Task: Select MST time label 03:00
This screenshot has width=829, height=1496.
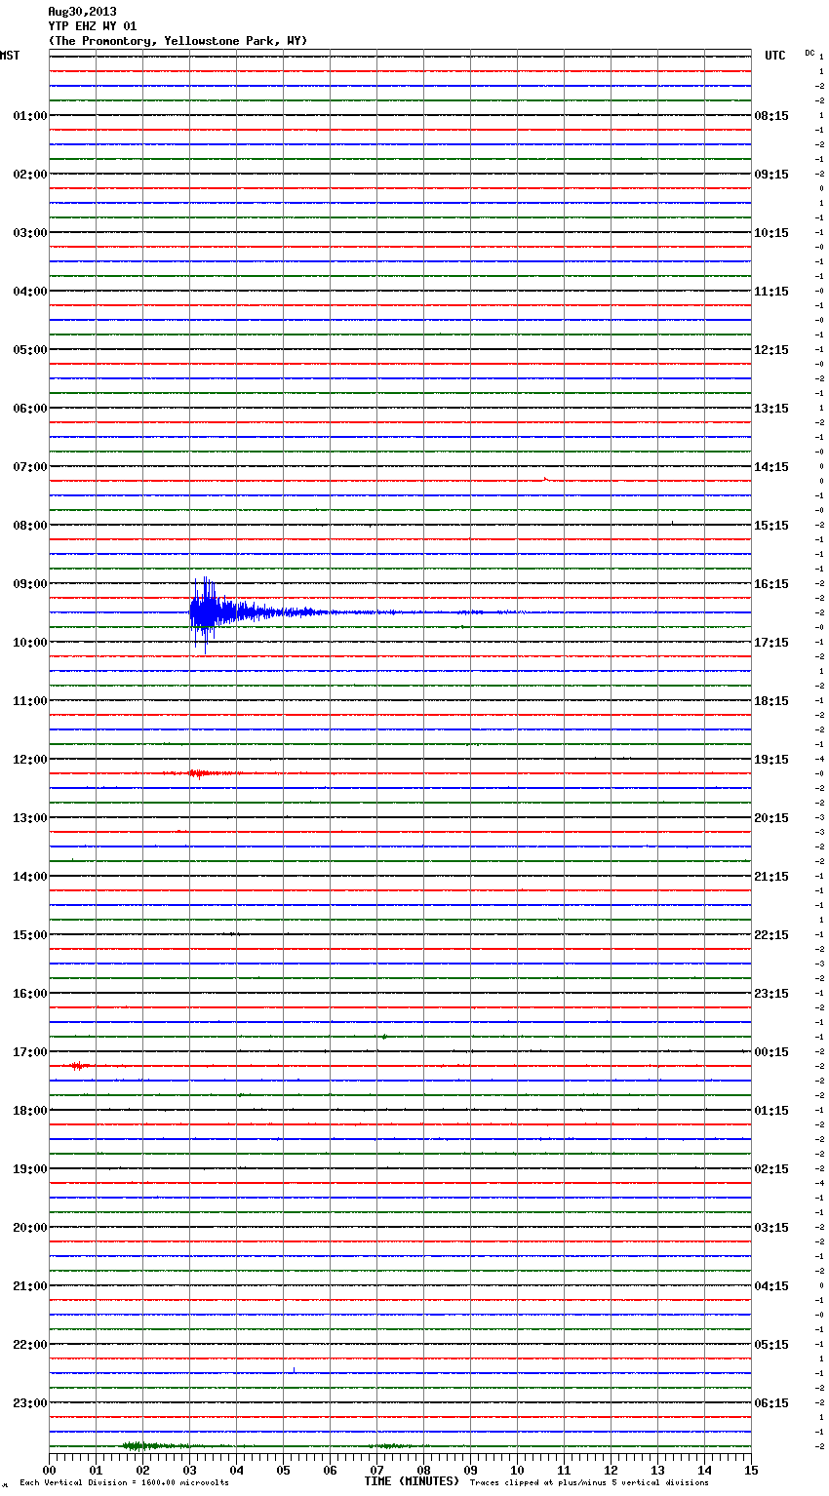Action: (x=30, y=233)
